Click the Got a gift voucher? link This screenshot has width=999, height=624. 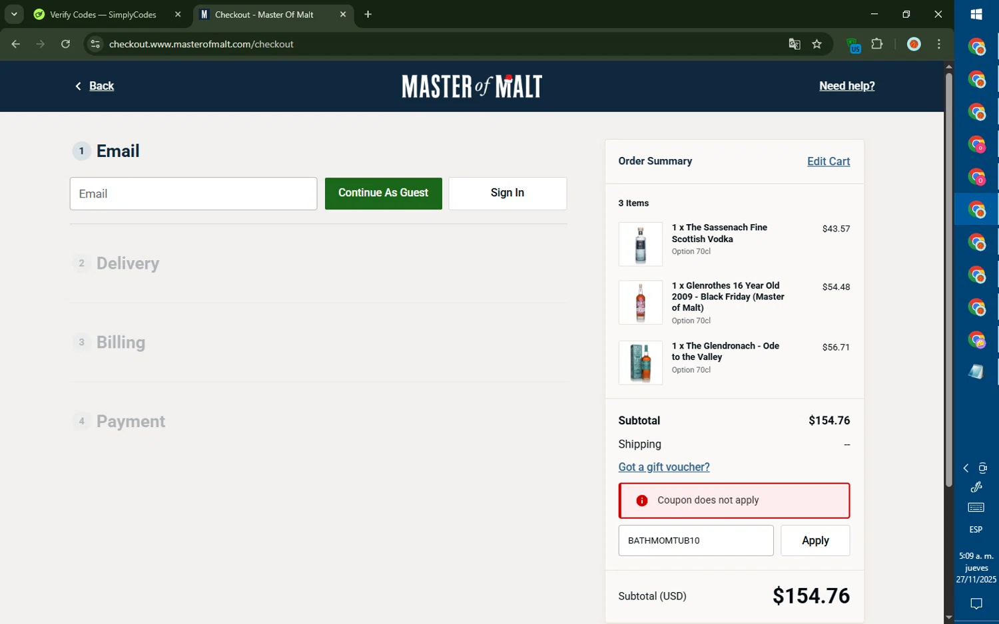point(664,467)
